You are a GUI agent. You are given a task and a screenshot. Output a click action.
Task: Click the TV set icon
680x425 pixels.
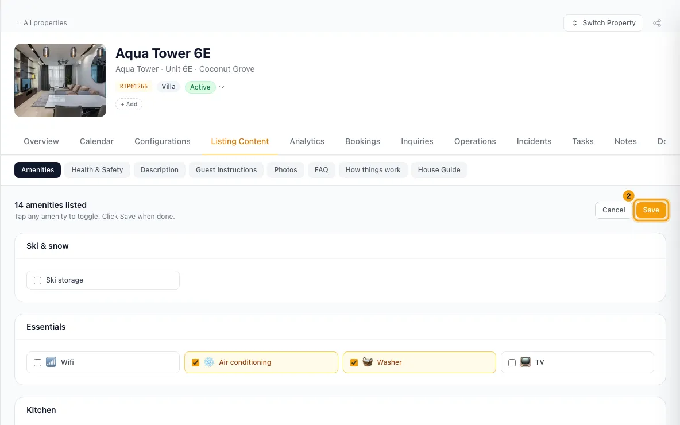click(525, 362)
